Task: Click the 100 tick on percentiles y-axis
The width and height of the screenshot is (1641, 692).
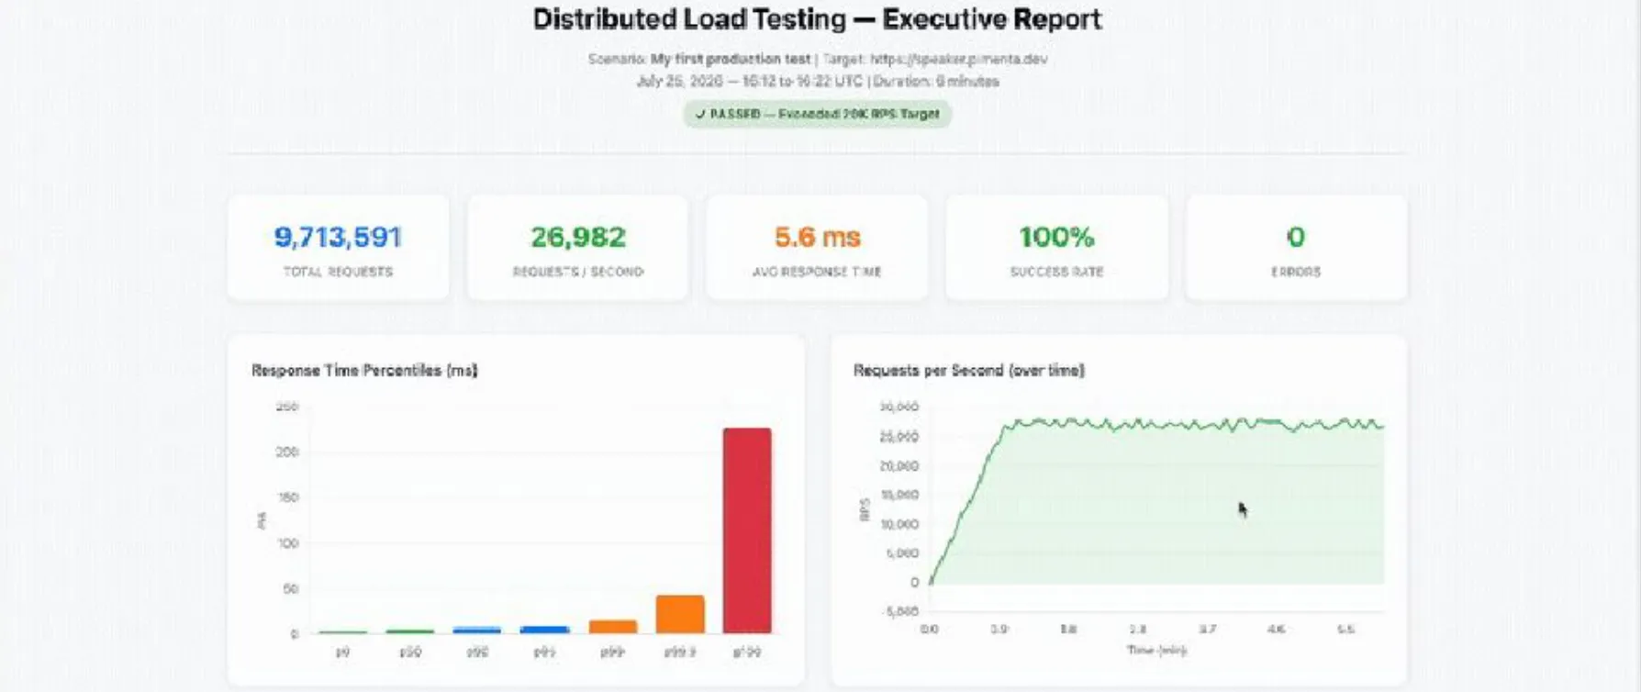Action: tap(288, 543)
